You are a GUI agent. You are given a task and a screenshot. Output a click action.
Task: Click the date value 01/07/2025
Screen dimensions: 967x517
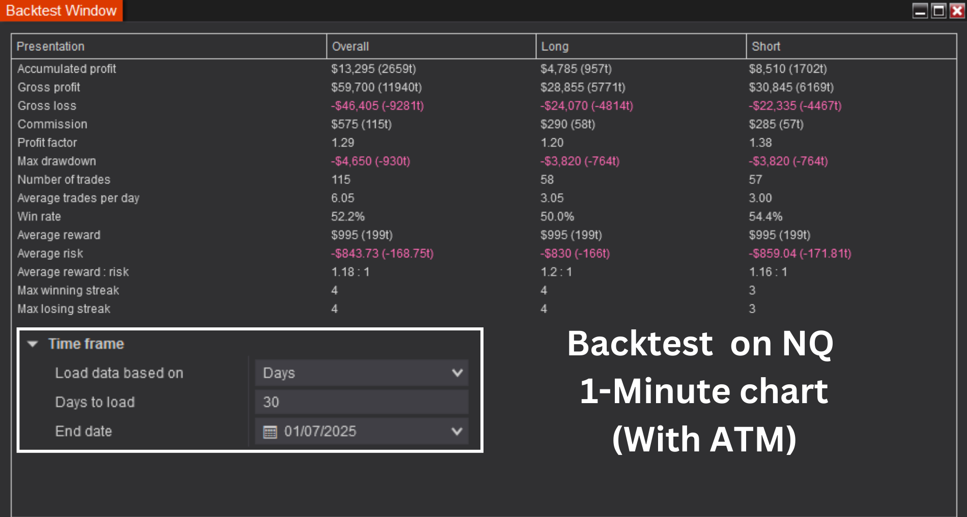320,431
